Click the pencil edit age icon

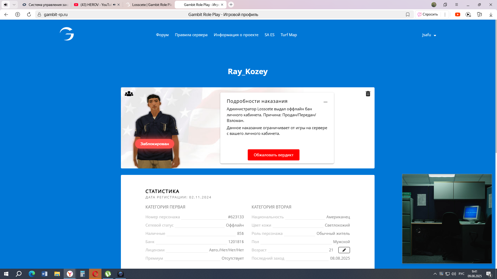tap(344, 250)
